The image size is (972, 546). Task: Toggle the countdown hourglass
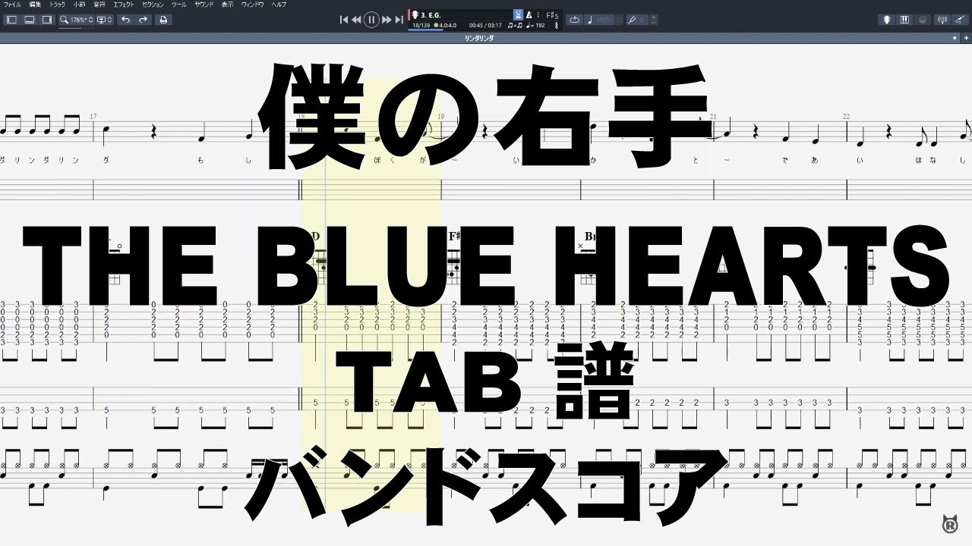click(x=519, y=14)
